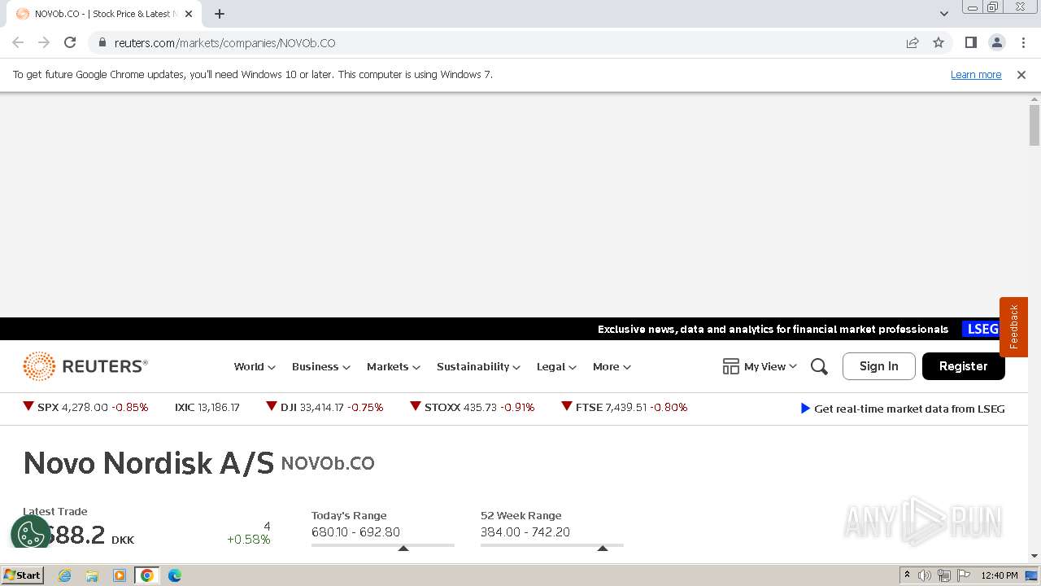Image resolution: width=1041 pixels, height=586 pixels.
Task: Open the site search magnifier
Action: click(x=819, y=367)
